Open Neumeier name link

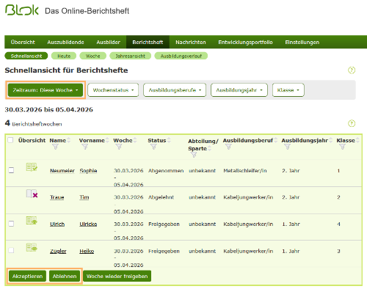pyautogui.click(x=62, y=171)
